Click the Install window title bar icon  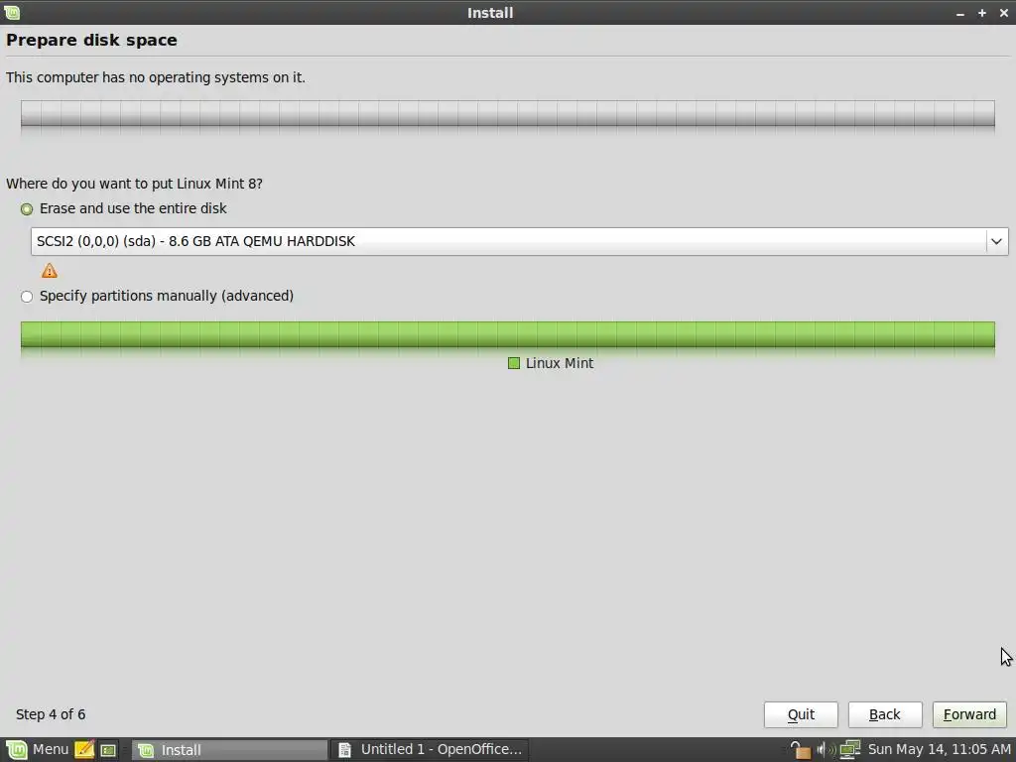pyautogui.click(x=12, y=12)
